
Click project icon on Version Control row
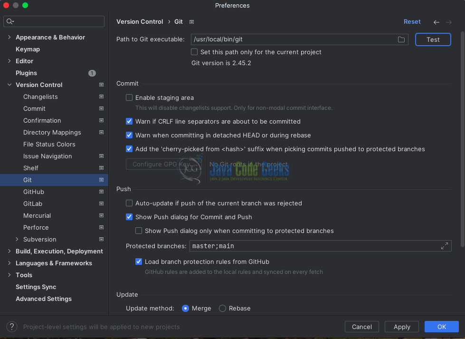pos(102,85)
